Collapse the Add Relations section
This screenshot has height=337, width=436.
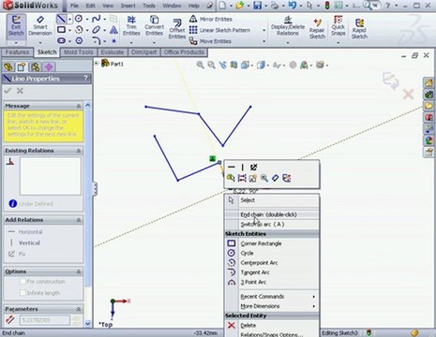click(x=79, y=220)
